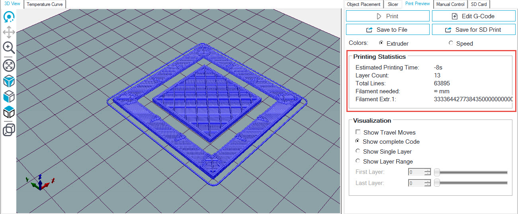Click the long Filament Extr.1 number
518x214 pixels.
(473, 99)
